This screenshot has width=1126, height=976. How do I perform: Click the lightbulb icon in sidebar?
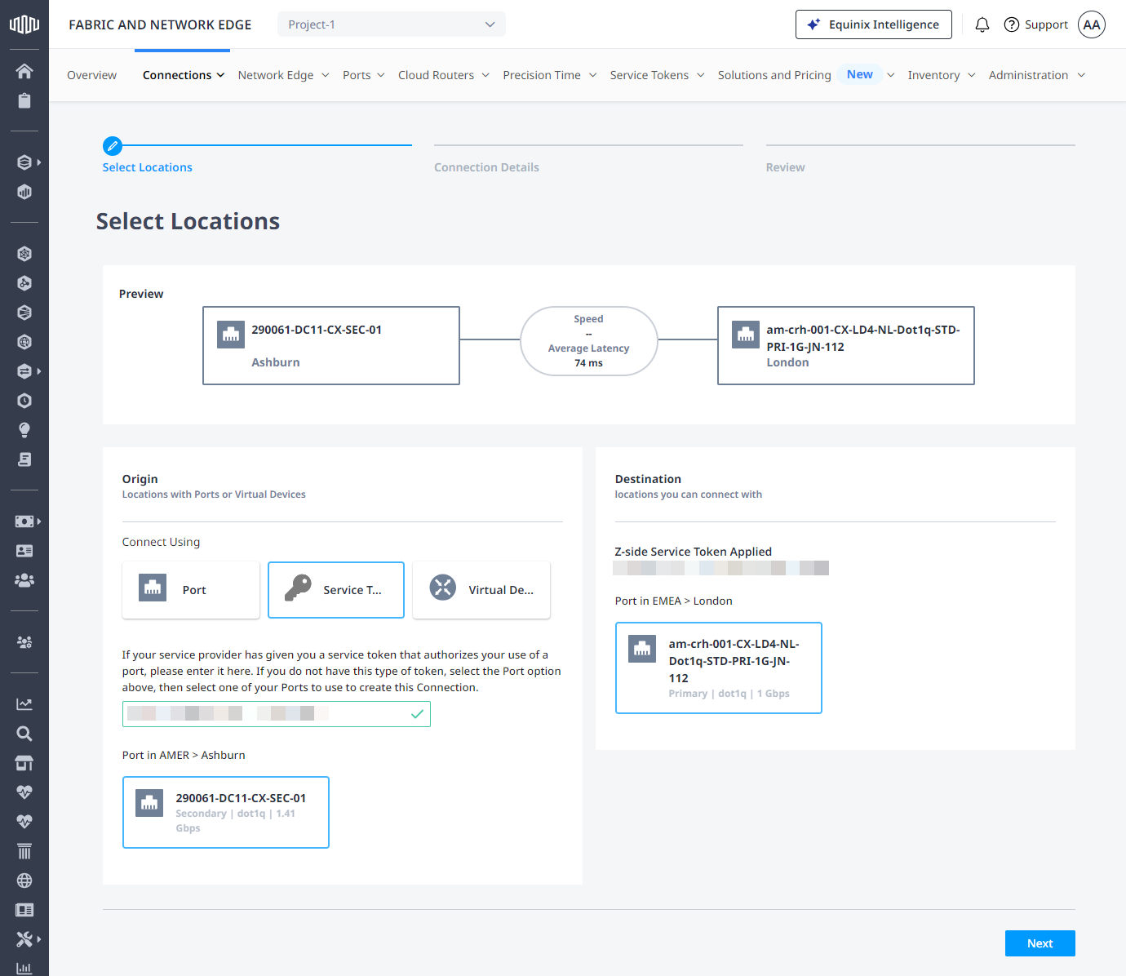click(x=24, y=430)
